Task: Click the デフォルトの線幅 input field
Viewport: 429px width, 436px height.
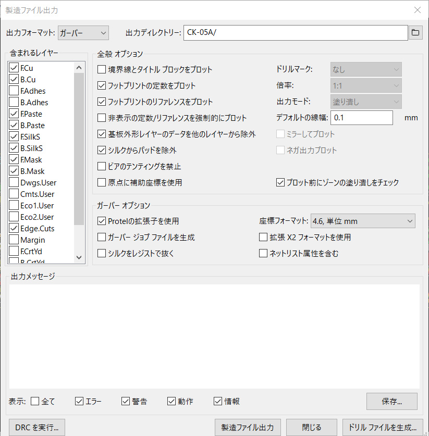Action: coord(362,118)
